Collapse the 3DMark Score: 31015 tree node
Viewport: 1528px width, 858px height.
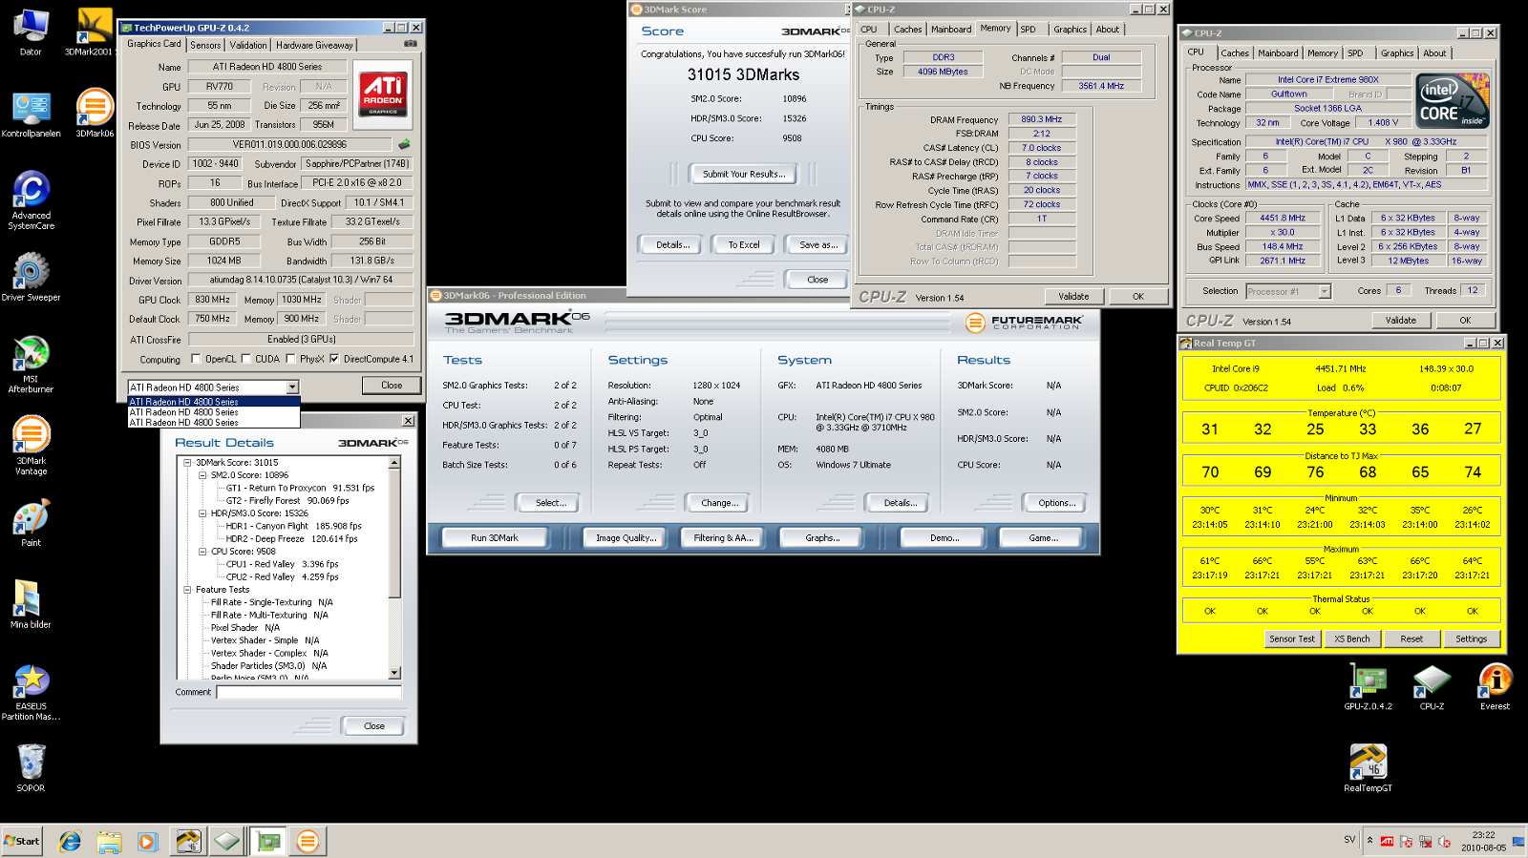point(188,463)
